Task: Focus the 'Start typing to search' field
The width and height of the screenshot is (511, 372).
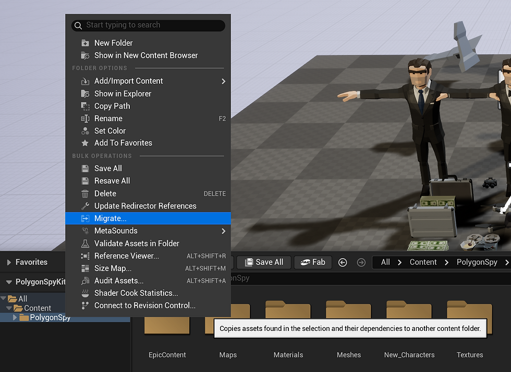Action: point(148,25)
